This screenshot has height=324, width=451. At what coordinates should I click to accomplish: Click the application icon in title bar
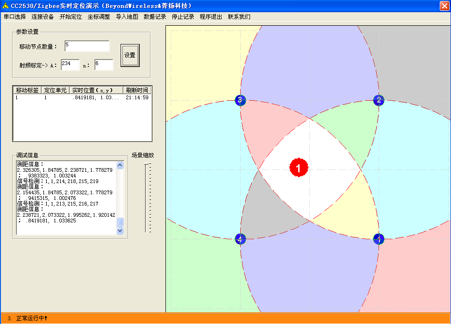click(x=5, y=6)
